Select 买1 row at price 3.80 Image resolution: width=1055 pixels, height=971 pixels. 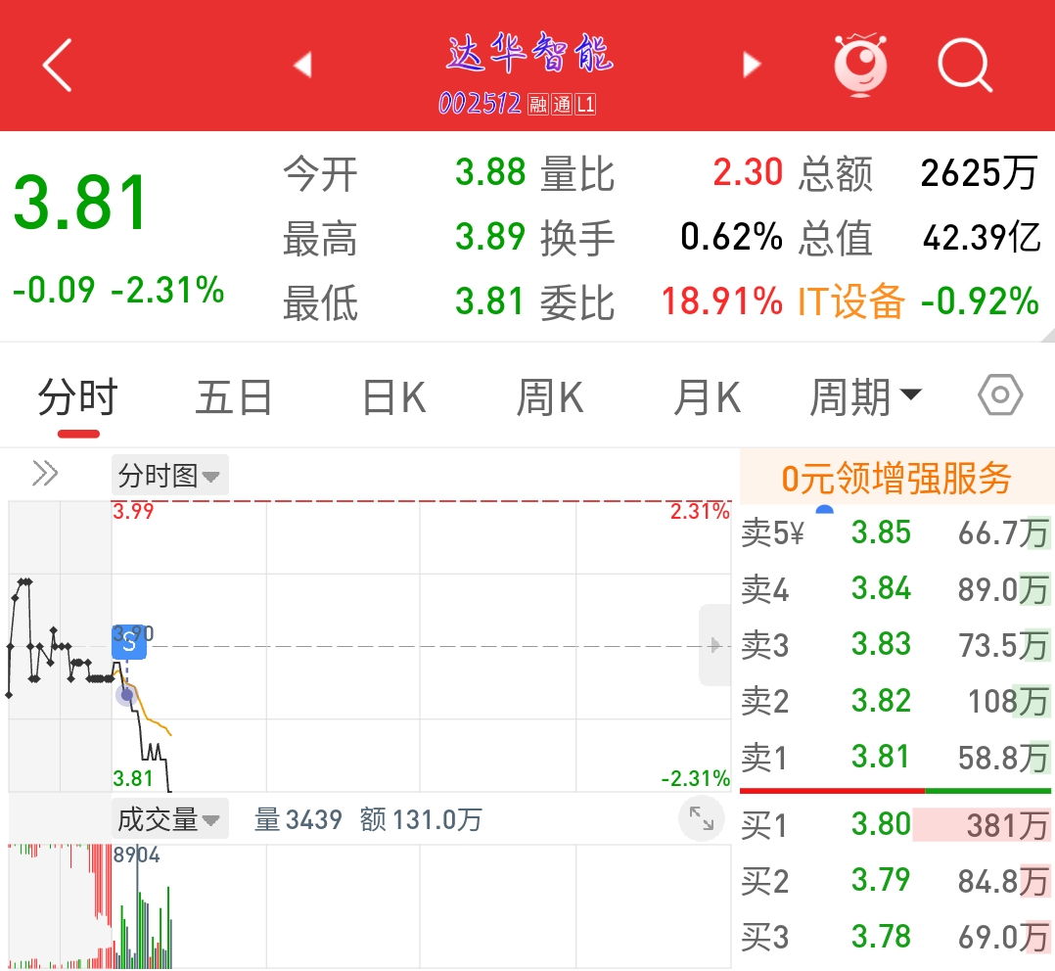895,825
